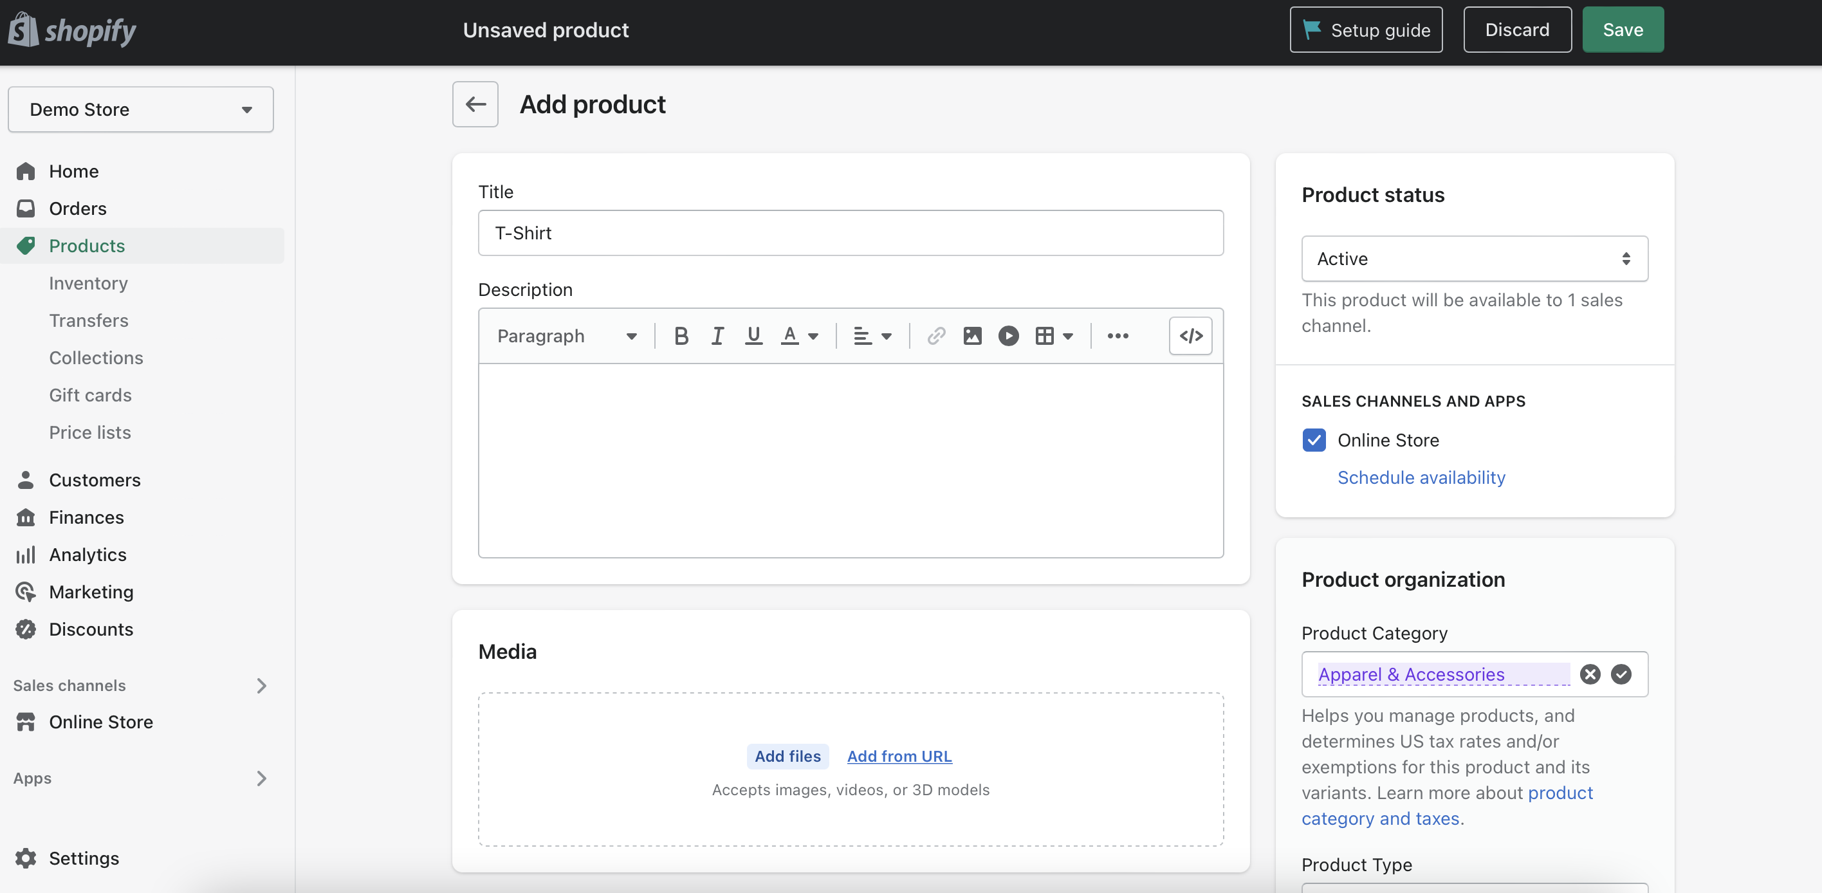This screenshot has width=1822, height=893.
Task: Click the Online Store storefront icon
Action: (x=26, y=722)
